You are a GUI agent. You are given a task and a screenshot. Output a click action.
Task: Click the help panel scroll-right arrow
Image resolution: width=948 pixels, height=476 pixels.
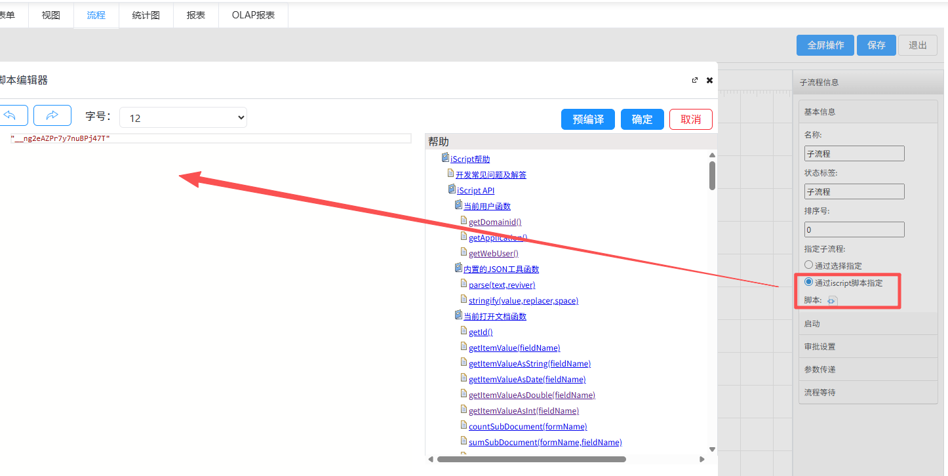702,459
